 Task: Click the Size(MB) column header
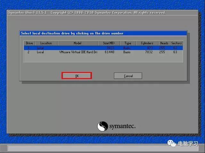[109, 43]
